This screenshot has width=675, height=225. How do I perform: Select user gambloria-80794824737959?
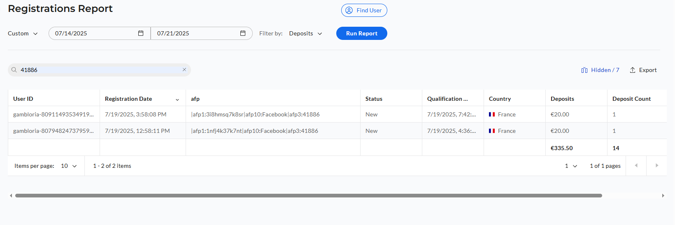coord(54,131)
